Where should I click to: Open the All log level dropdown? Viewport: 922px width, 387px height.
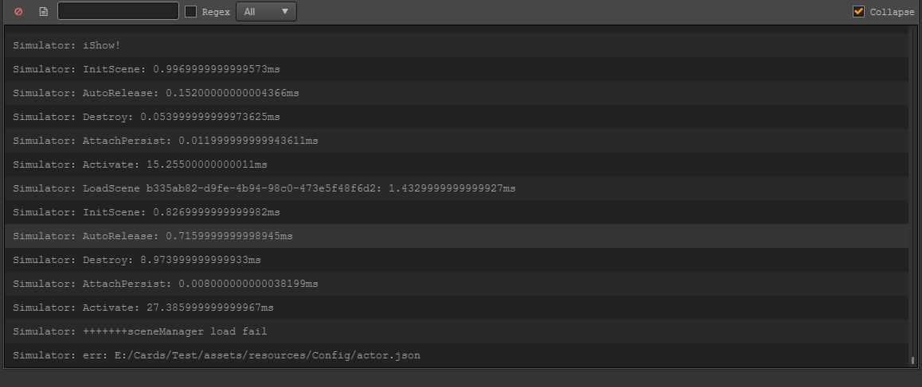[266, 12]
